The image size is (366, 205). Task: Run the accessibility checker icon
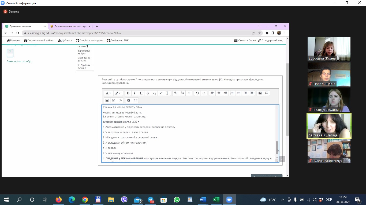click(x=129, y=100)
